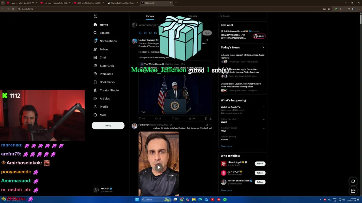This screenshot has width=362, height=203.
Task: Open Explore from the sidebar
Action: coord(101,33)
